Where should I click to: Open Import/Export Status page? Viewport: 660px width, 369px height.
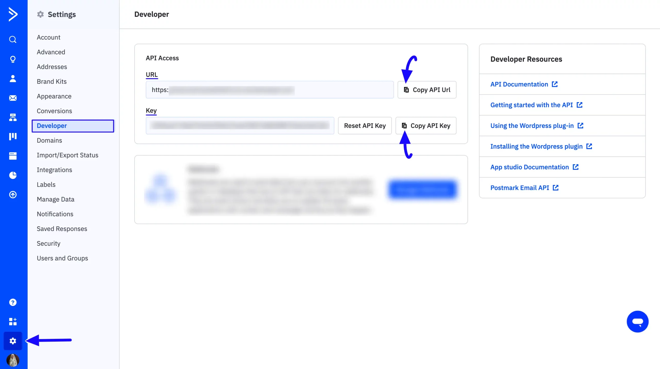[68, 155]
